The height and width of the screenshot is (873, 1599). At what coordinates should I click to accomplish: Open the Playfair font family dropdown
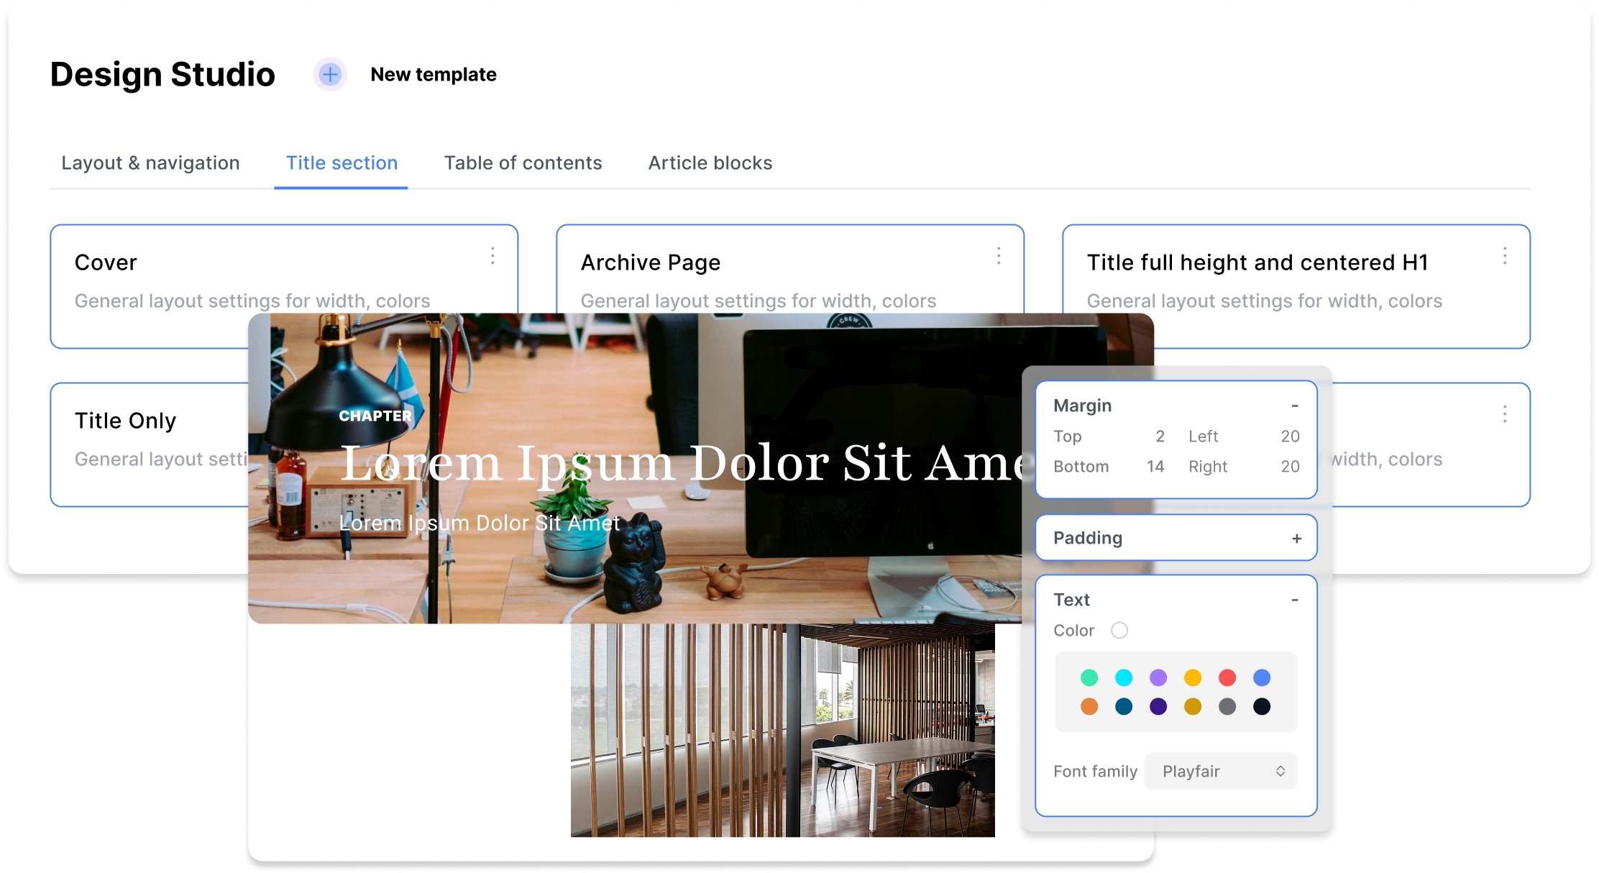(1220, 770)
